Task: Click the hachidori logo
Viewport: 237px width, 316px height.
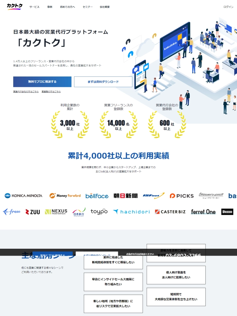Action: point(131,212)
